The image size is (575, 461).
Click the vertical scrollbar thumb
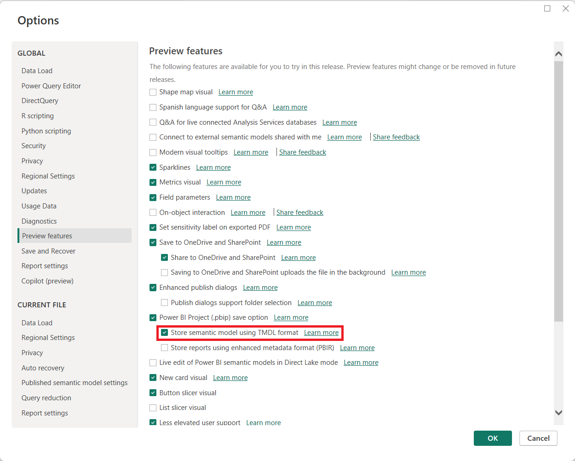pyautogui.click(x=558, y=191)
